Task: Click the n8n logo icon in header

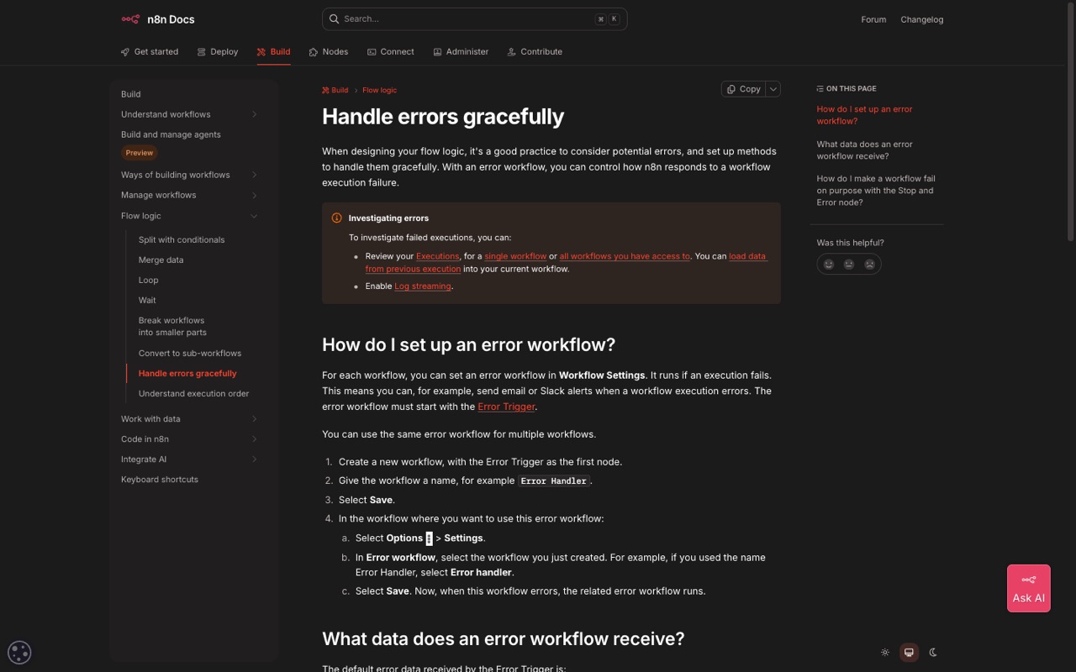Action: [130, 19]
